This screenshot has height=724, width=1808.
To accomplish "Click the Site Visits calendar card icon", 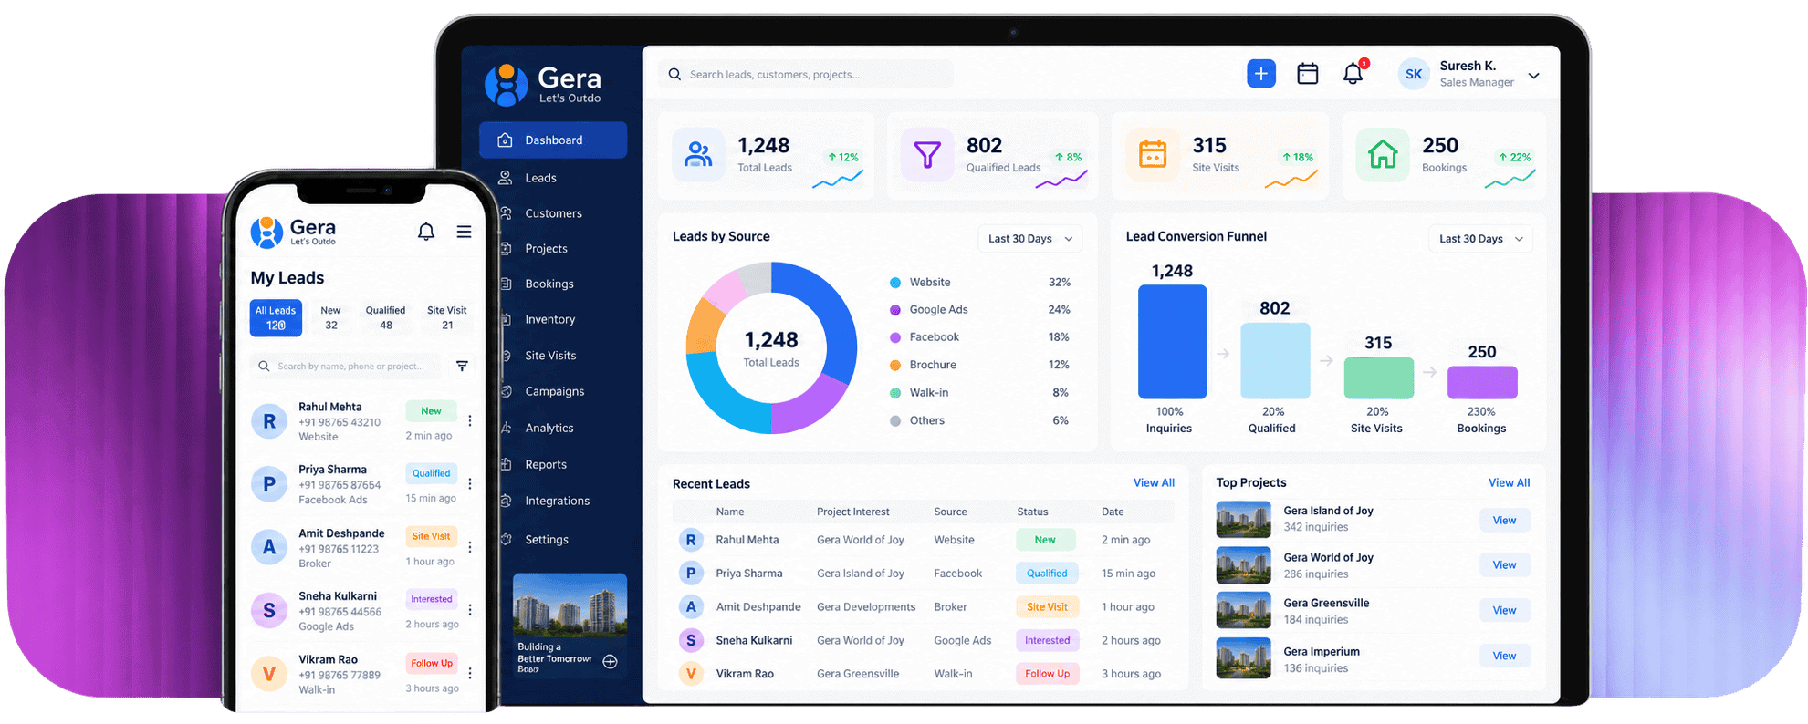I will [x=1153, y=154].
